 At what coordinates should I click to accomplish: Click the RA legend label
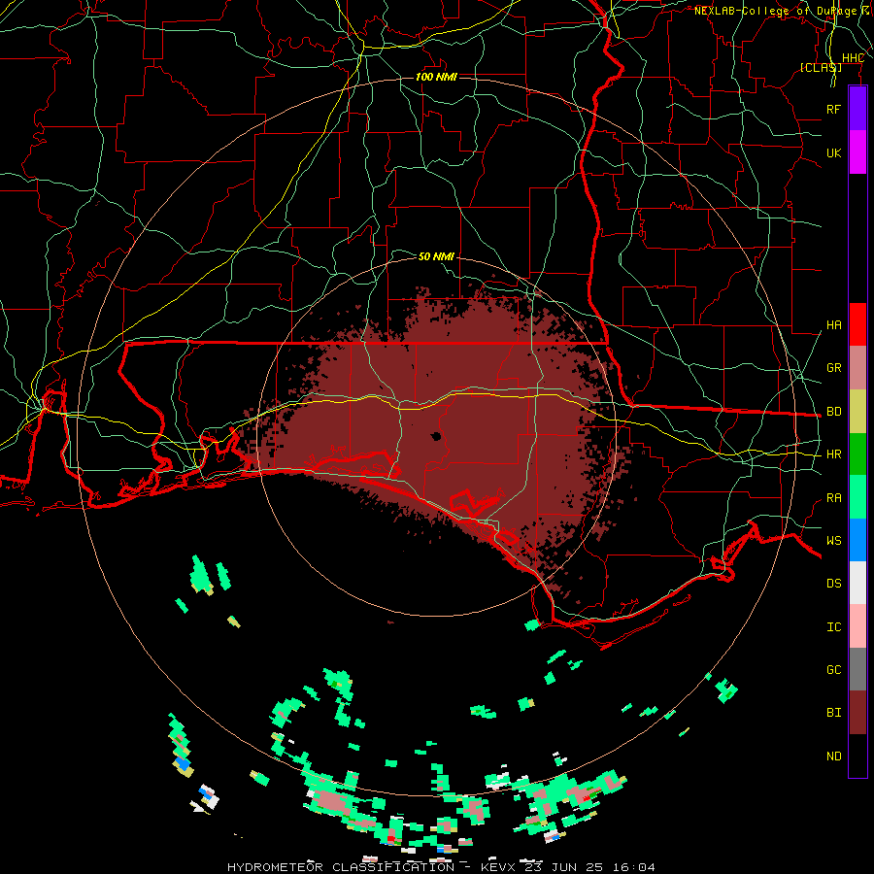[x=834, y=497]
